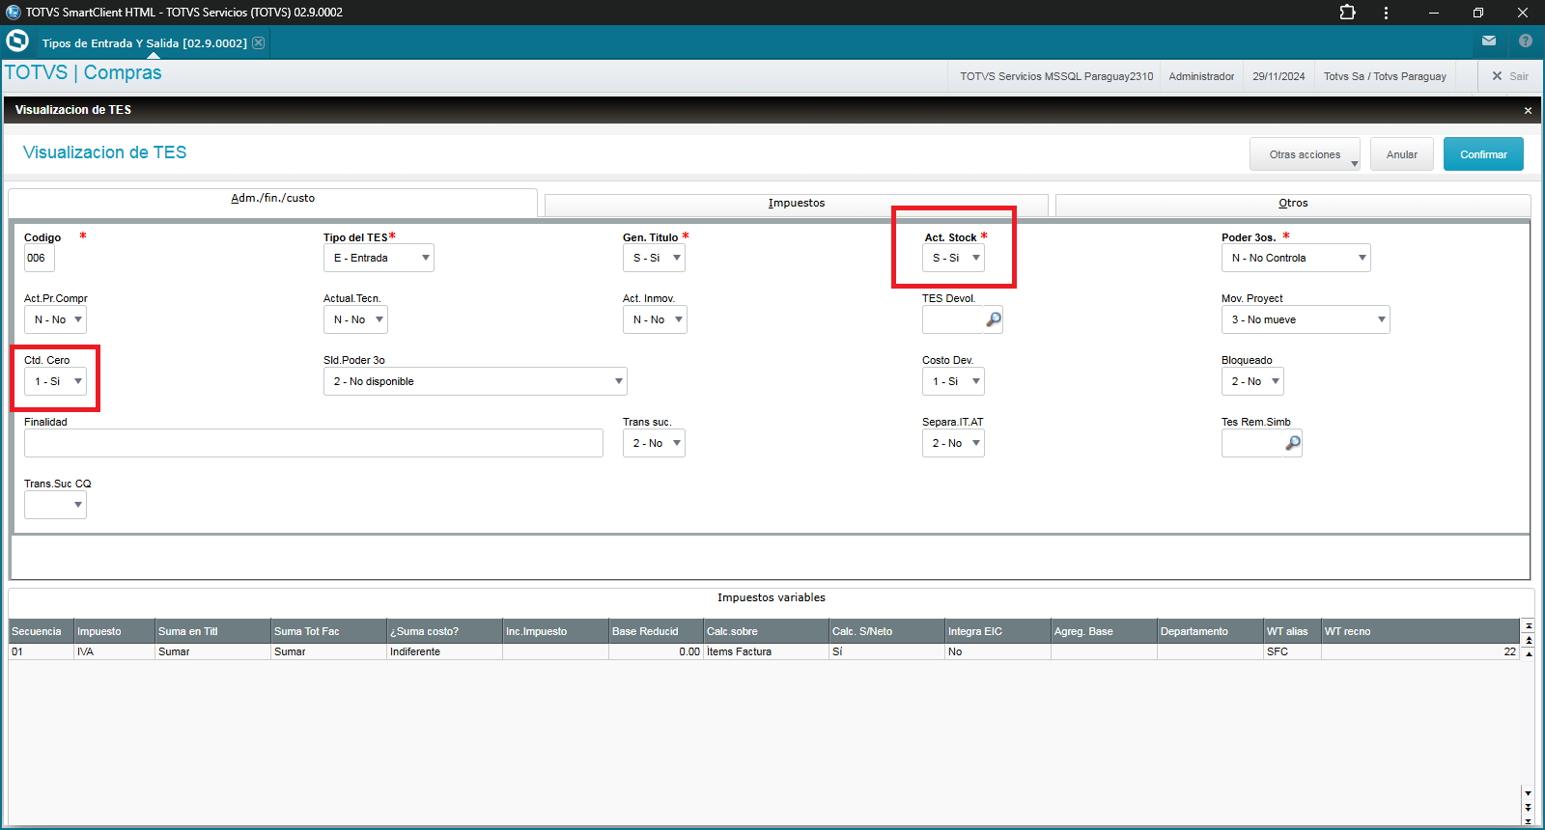Expand the Gen. Titulo dropdown
This screenshot has height=830, width=1545.
point(654,258)
